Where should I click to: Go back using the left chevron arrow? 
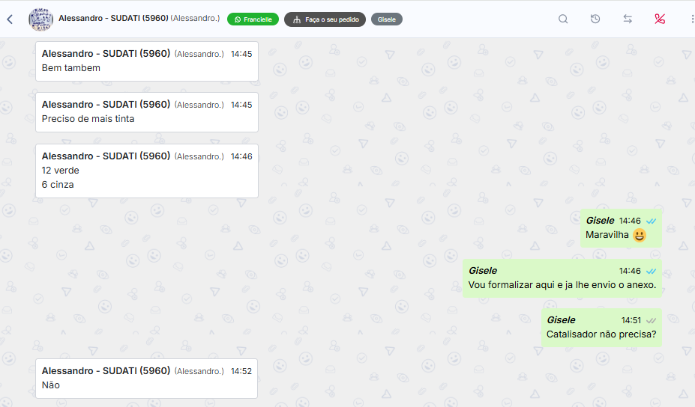[10, 19]
